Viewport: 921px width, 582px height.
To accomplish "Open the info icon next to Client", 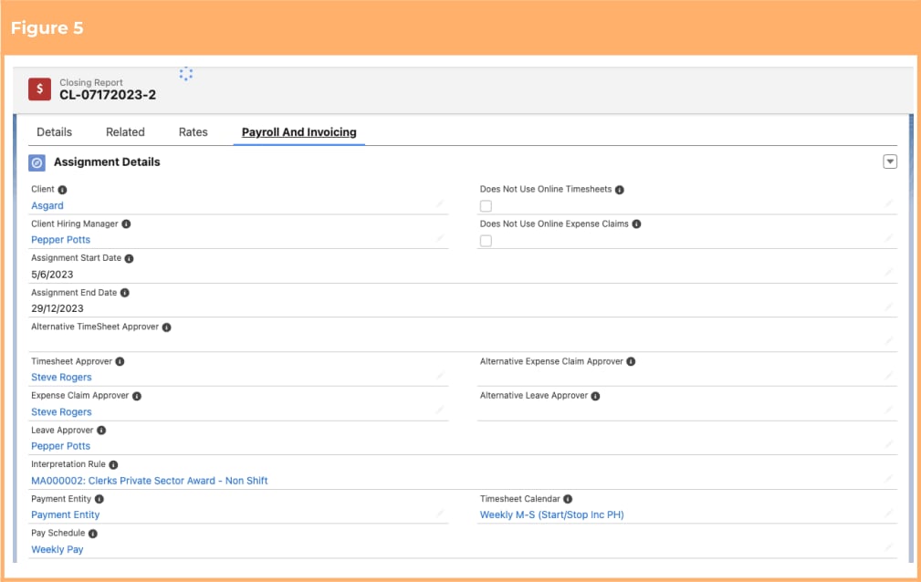I will tap(62, 190).
